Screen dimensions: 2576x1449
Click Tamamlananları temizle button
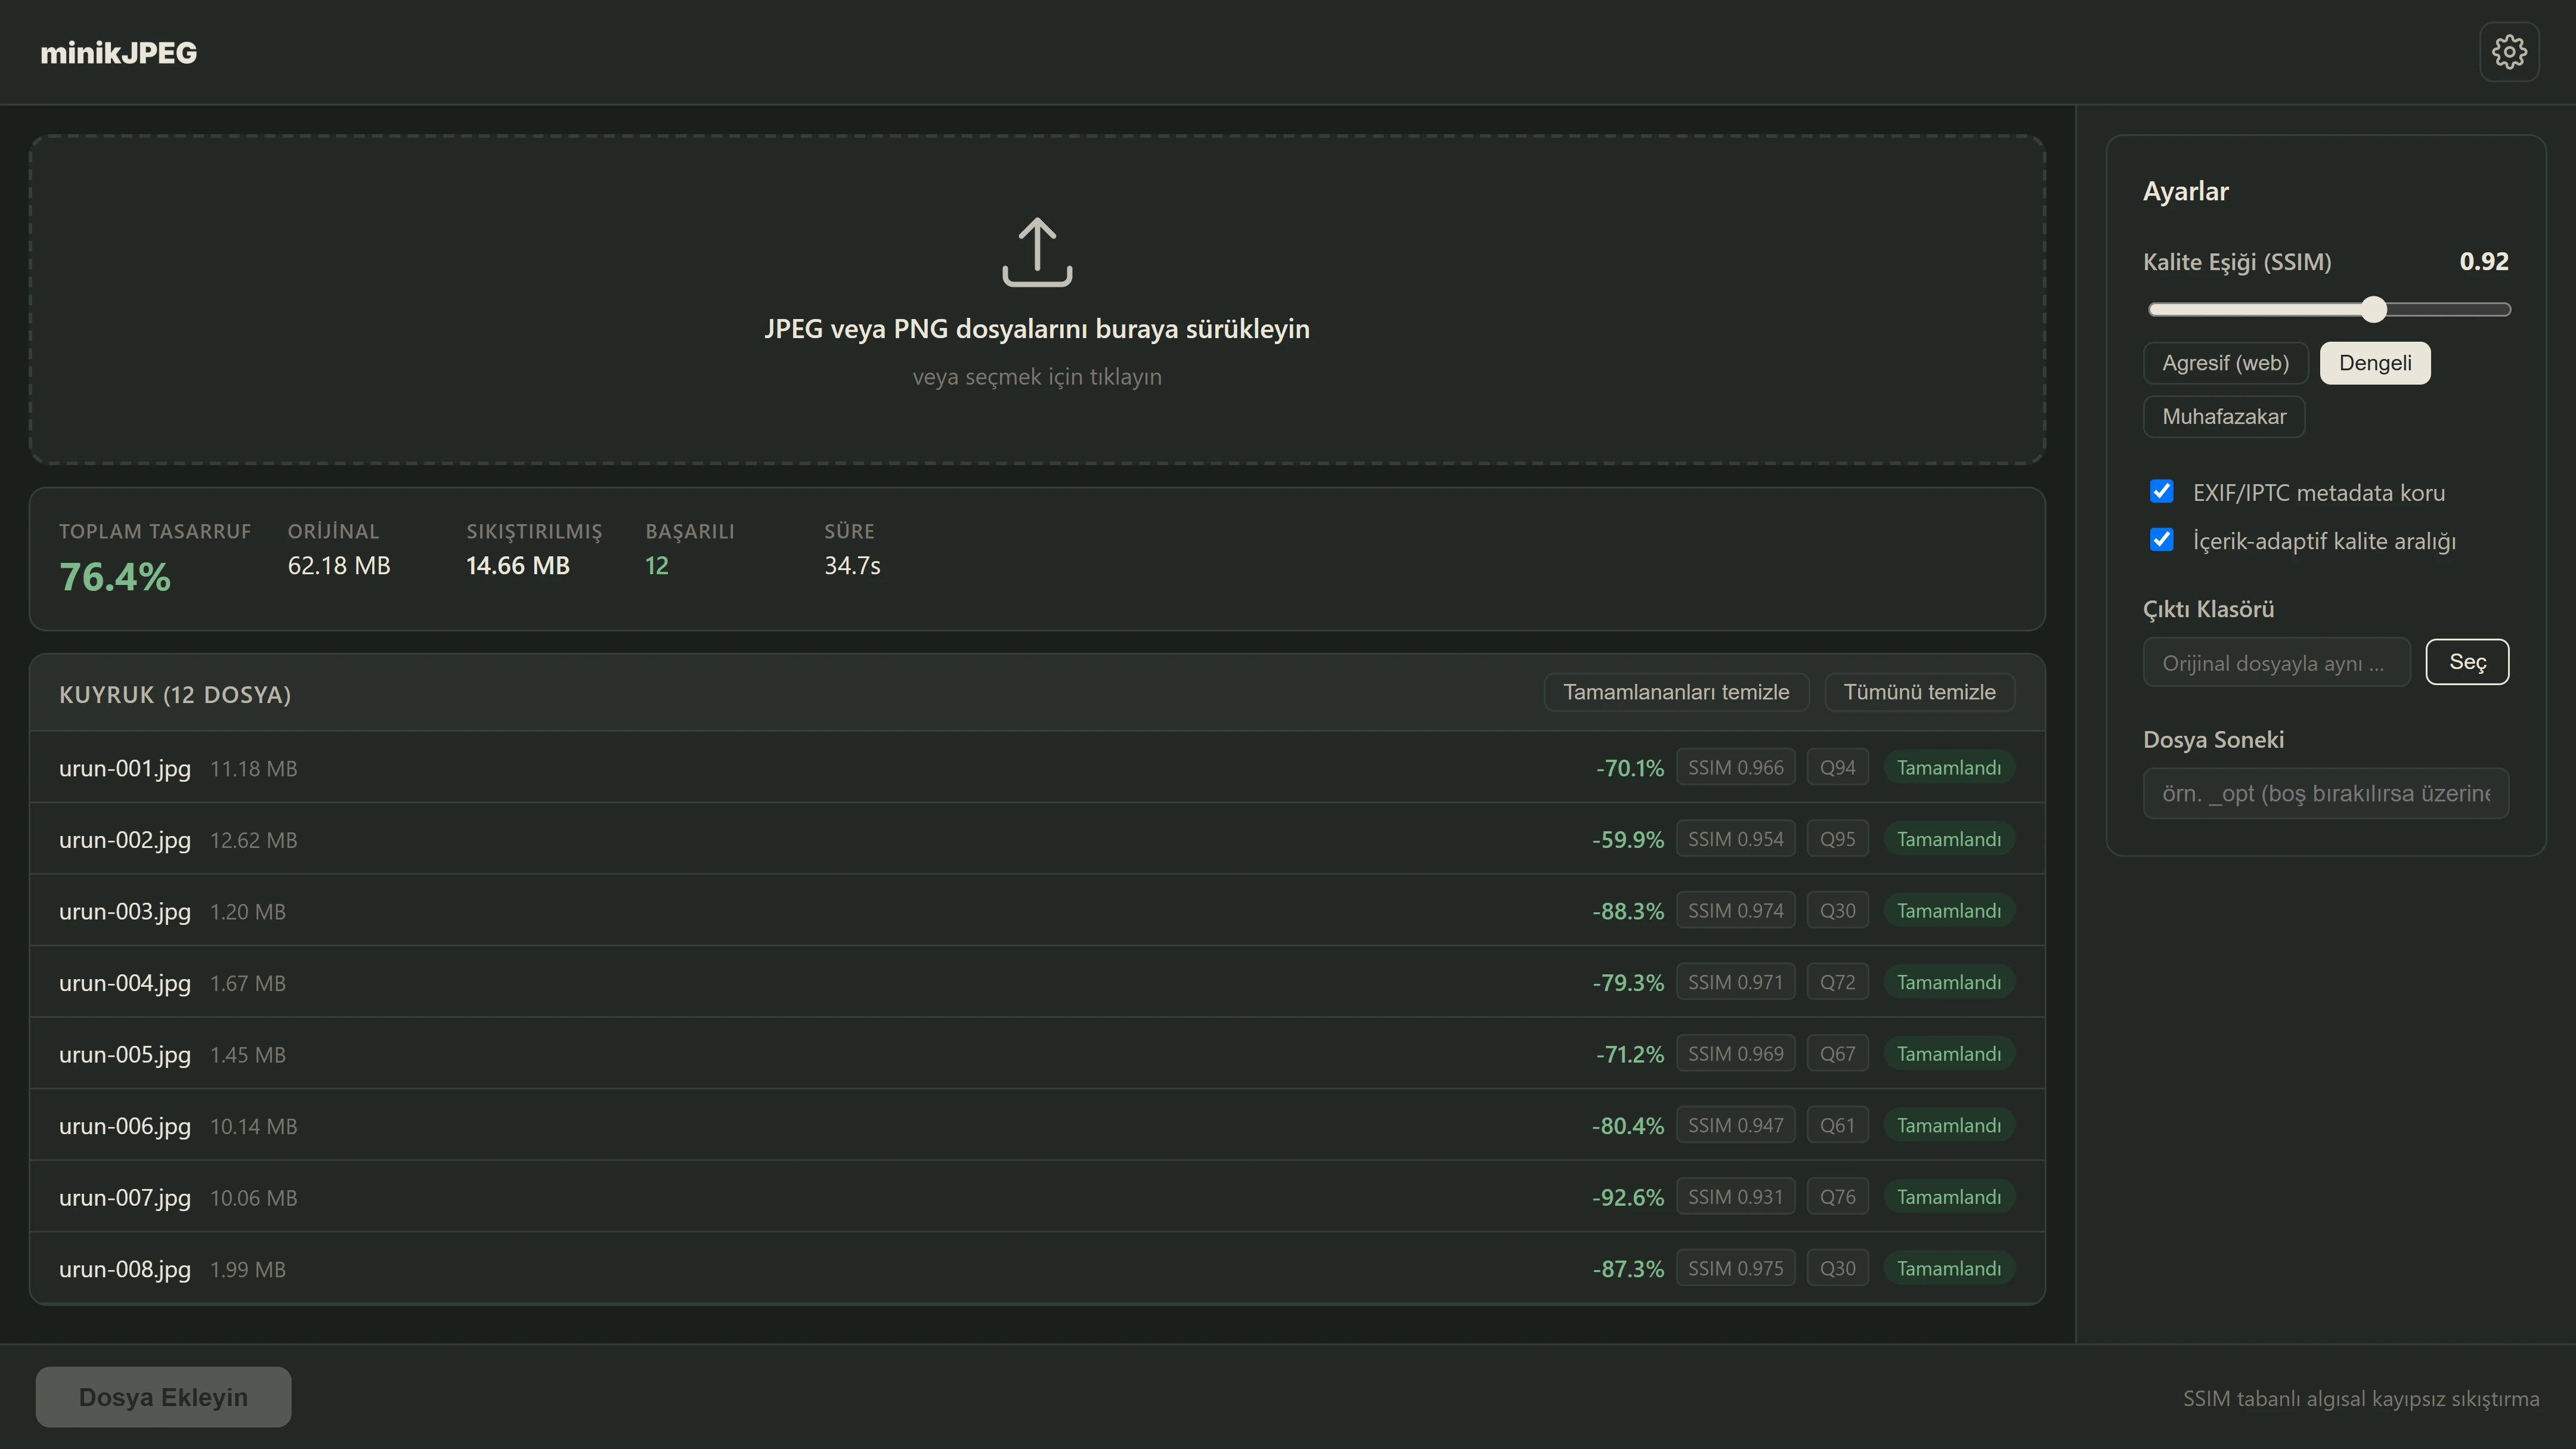click(1676, 692)
